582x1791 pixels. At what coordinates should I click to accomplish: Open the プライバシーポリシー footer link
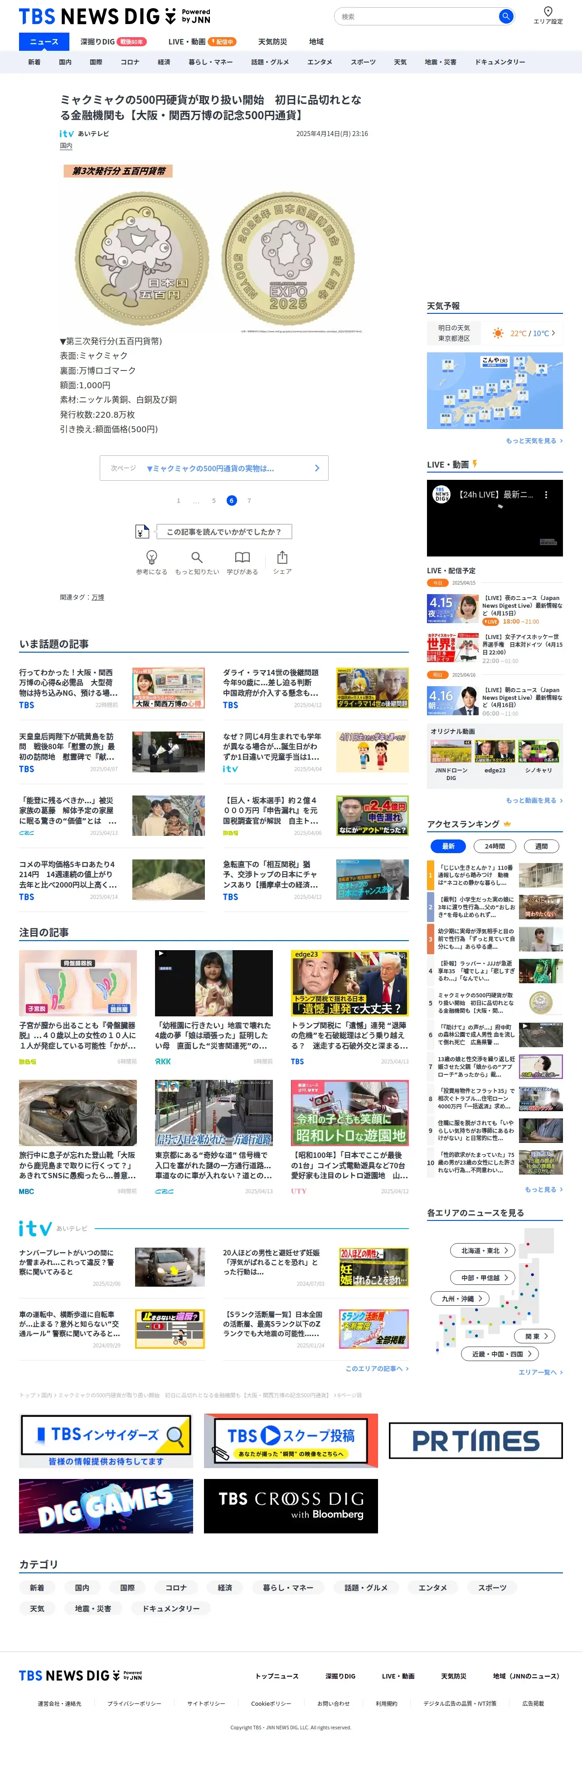point(134,1703)
